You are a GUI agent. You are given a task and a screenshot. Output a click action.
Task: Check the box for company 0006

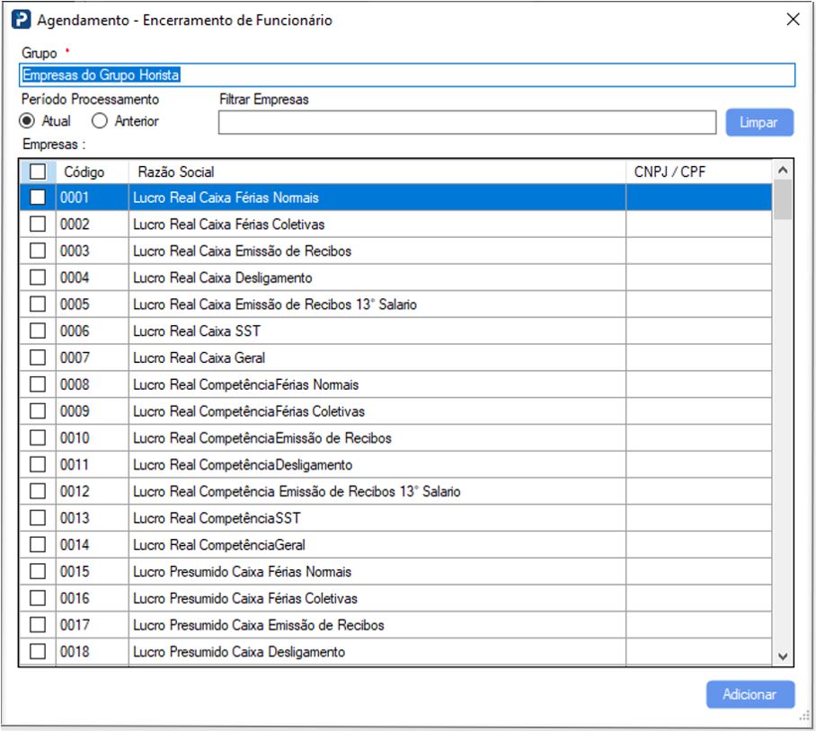tap(38, 330)
